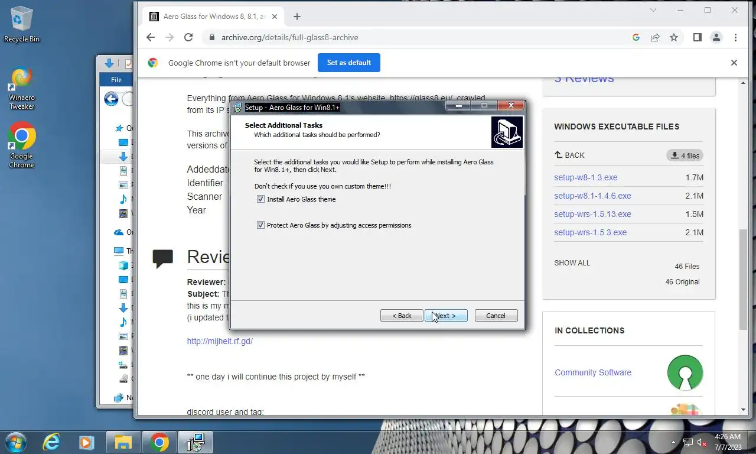Image resolution: width=756 pixels, height=454 pixels.
Task: Download setup-w8-1.3.exe
Action: click(586, 177)
